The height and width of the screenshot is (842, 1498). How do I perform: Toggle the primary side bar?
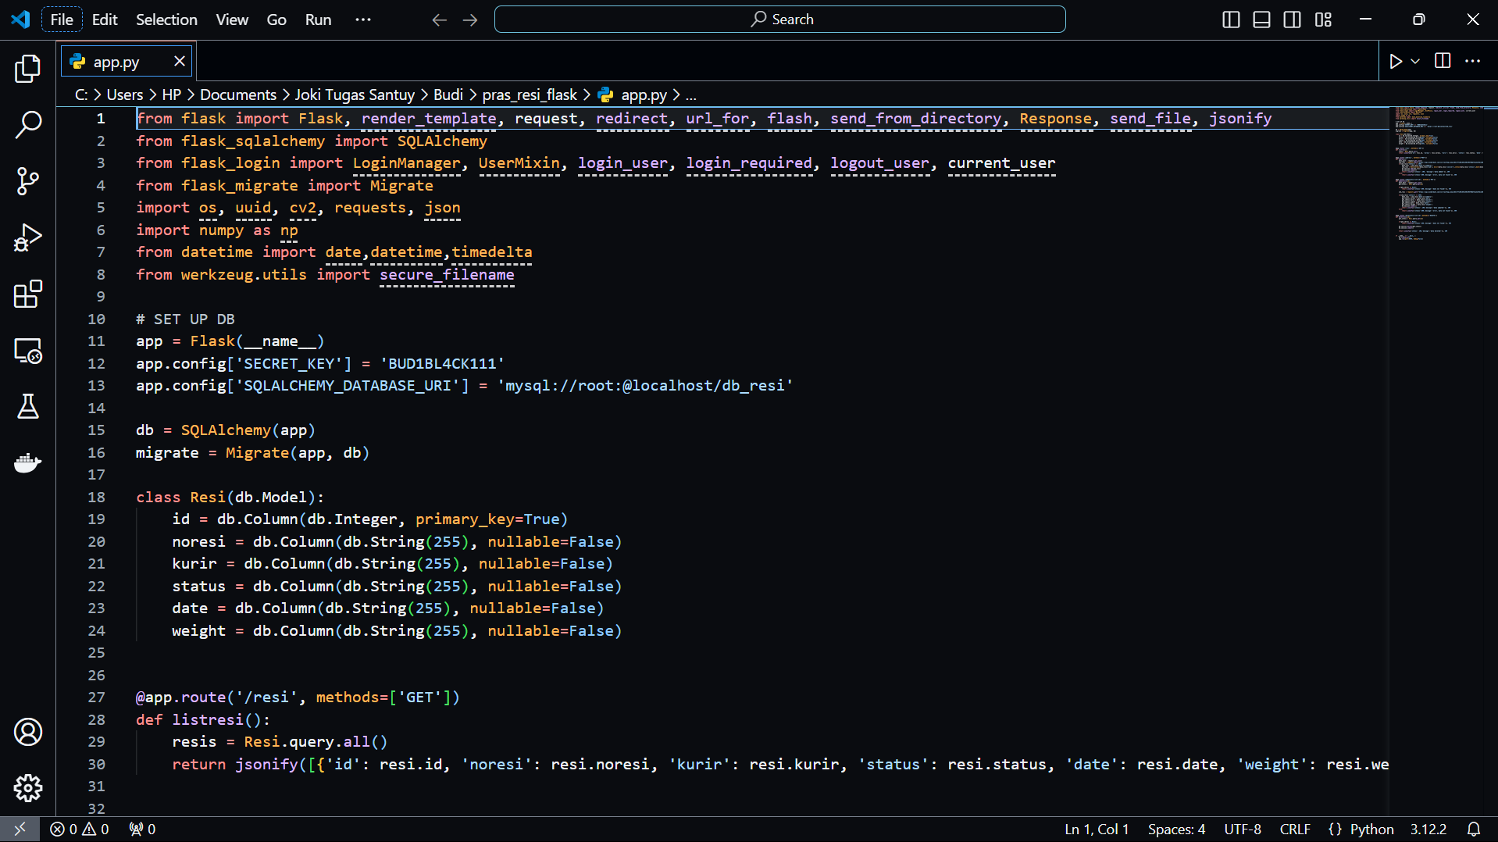[1231, 20]
